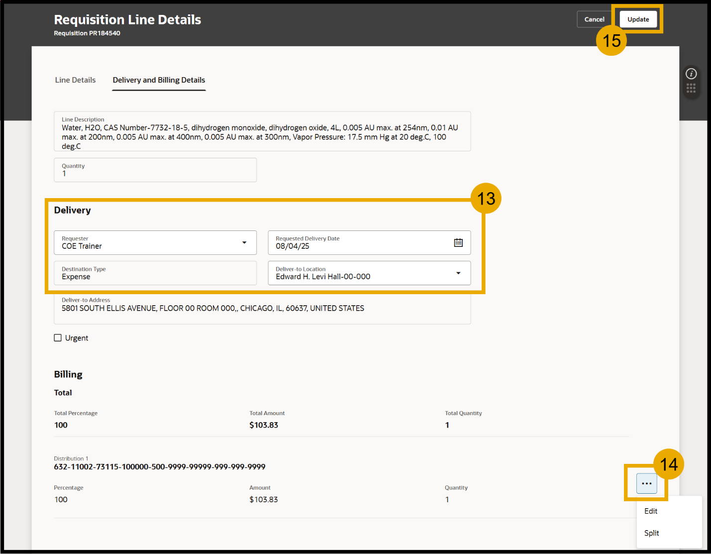Click the Deliver-to Address field
Viewport: 711px width, 554px height.
click(262, 309)
